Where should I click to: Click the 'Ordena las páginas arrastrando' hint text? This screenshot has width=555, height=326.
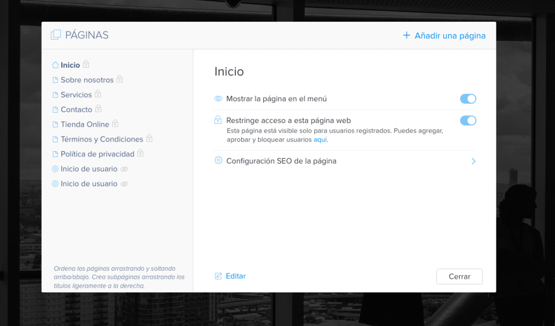click(119, 277)
